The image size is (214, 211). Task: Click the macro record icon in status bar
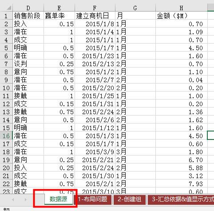[6, 209]
